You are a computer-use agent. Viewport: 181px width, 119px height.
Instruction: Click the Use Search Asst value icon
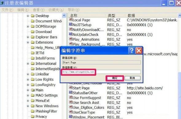pyautogui.click(x=71, y=102)
